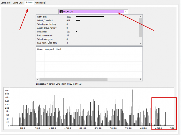
Task: Click the 200 value on chart axis
Action: [x=7, y=90]
